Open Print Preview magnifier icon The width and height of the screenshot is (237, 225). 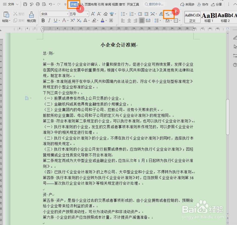tap(44, 4)
